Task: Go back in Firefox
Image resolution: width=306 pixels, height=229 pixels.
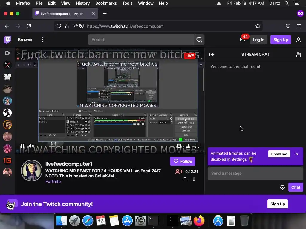Action: click(7, 26)
